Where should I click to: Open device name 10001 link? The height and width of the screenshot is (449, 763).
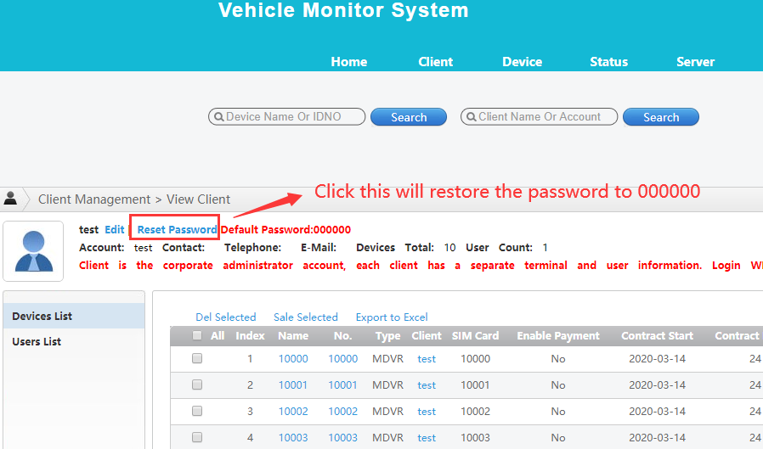[x=293, y=384]
